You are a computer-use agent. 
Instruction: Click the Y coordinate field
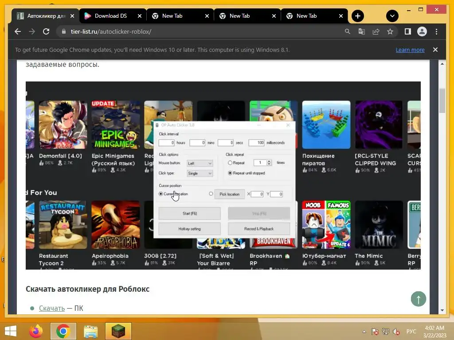point(277,194)
